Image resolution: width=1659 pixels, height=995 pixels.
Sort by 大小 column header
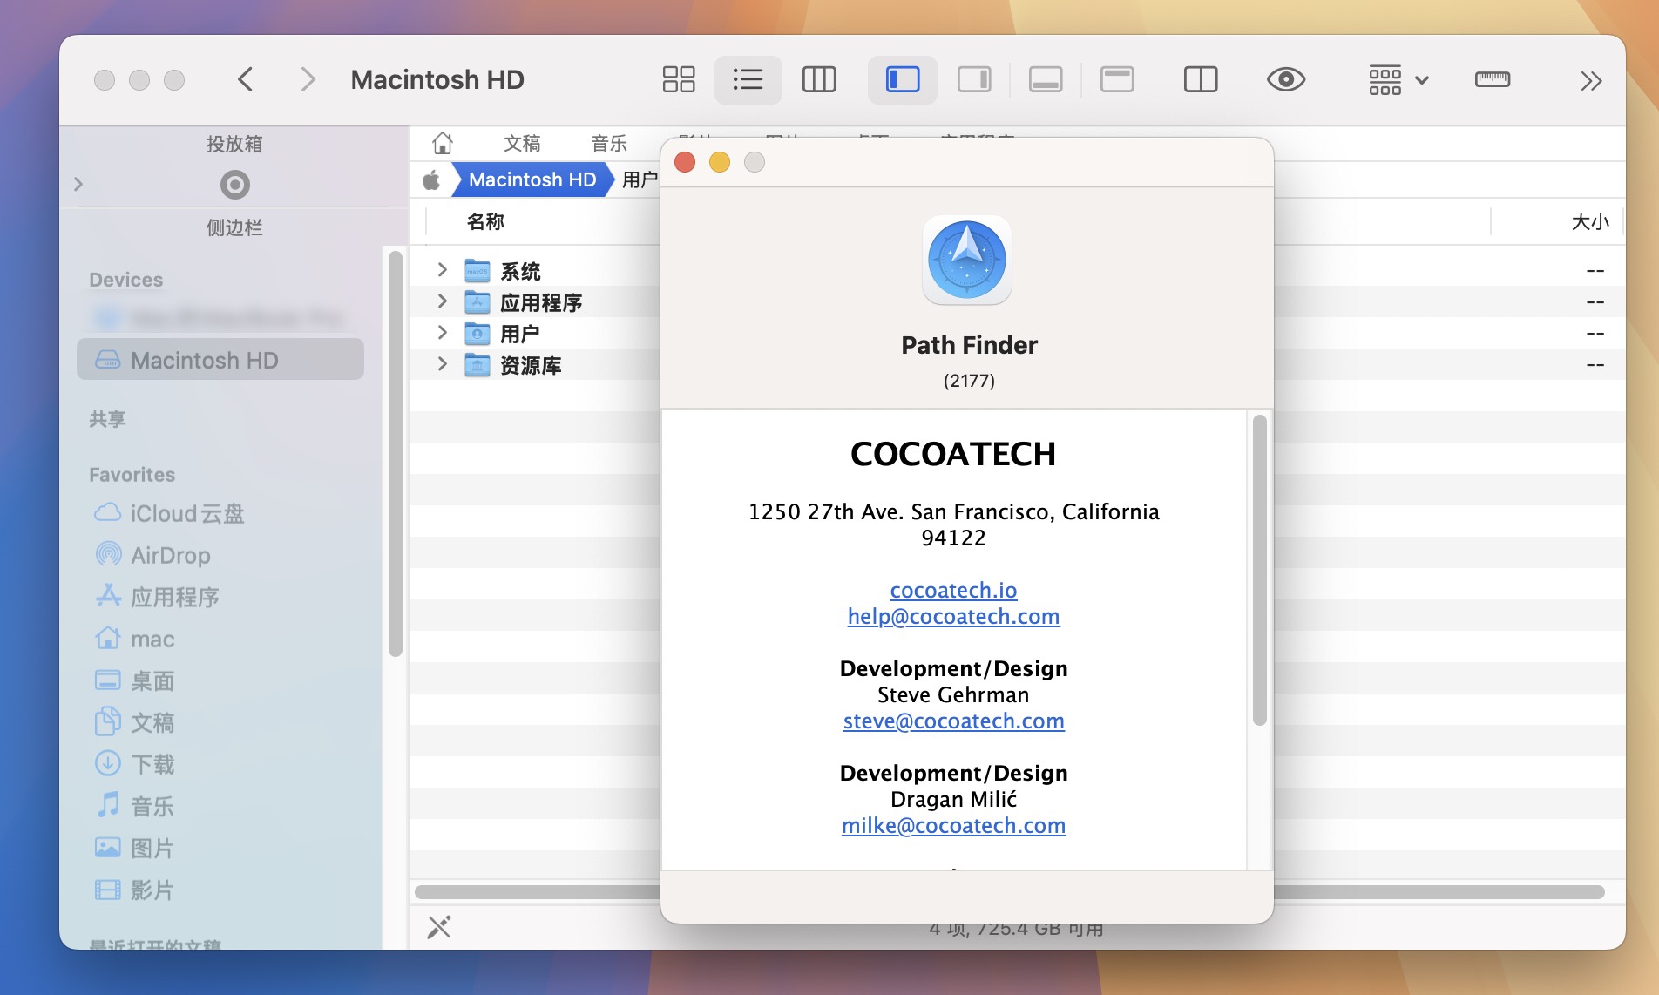tap(1589, 221)
